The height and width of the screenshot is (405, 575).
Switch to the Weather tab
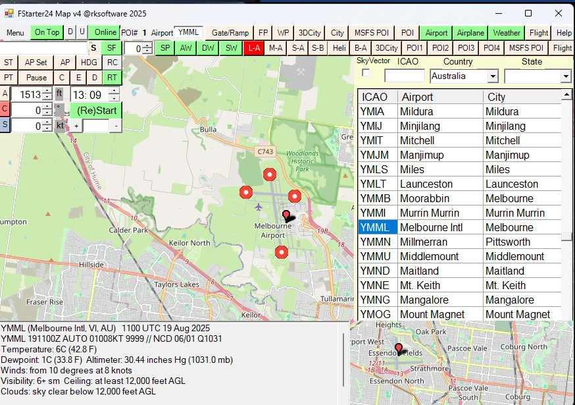507,32
